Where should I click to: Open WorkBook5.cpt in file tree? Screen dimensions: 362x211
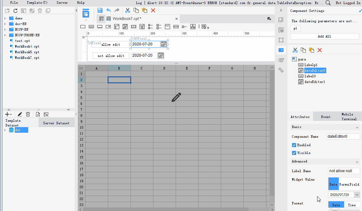(x=27, y=52)
